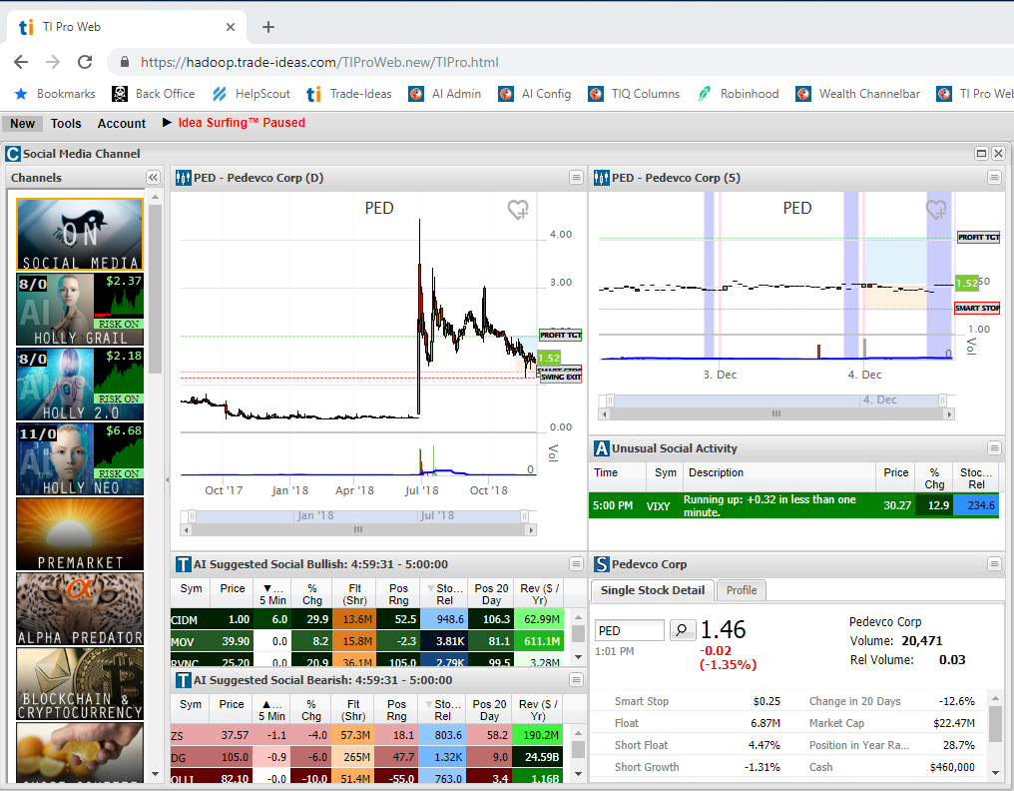Open Social Bearish panel menu icon

(576, 680)
